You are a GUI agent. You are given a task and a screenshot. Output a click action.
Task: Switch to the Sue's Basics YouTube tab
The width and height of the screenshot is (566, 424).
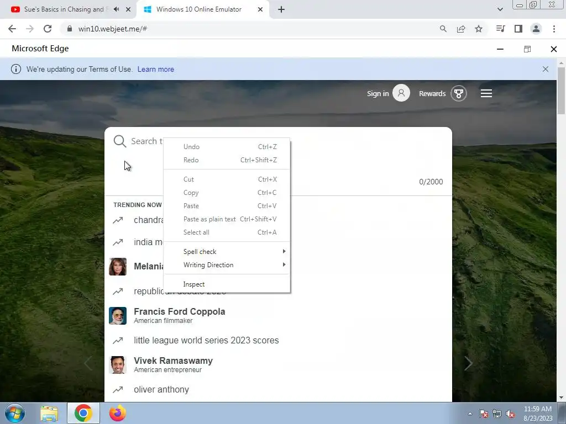(64, 9)
